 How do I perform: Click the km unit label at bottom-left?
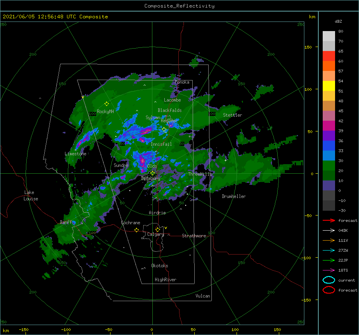(x=6, y=331)
